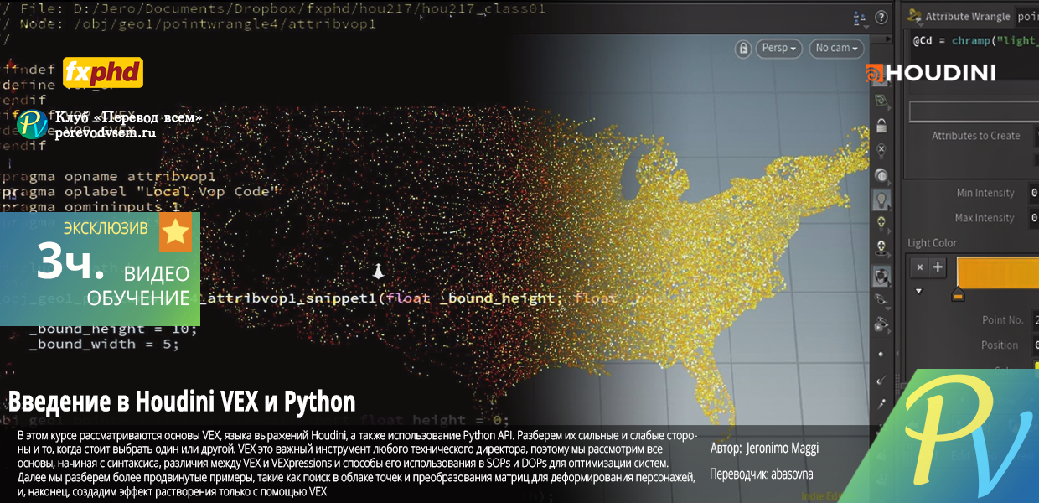Click the ЭКСКЛЮЗИВ star badge
Screen dimensions: 1039x503
click(176, 232)
